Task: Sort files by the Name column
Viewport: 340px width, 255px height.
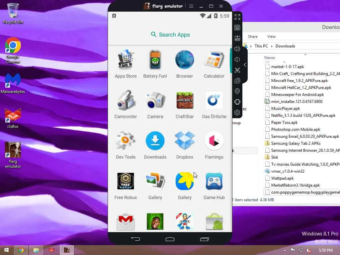Action: (x=270, y=58)
